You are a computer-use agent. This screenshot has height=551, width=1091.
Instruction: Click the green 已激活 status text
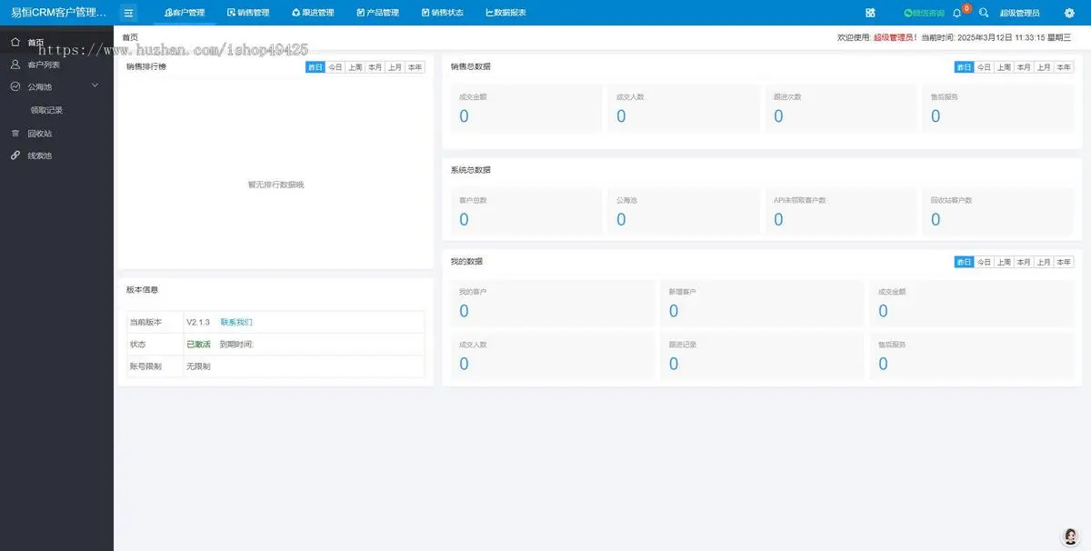198,345
